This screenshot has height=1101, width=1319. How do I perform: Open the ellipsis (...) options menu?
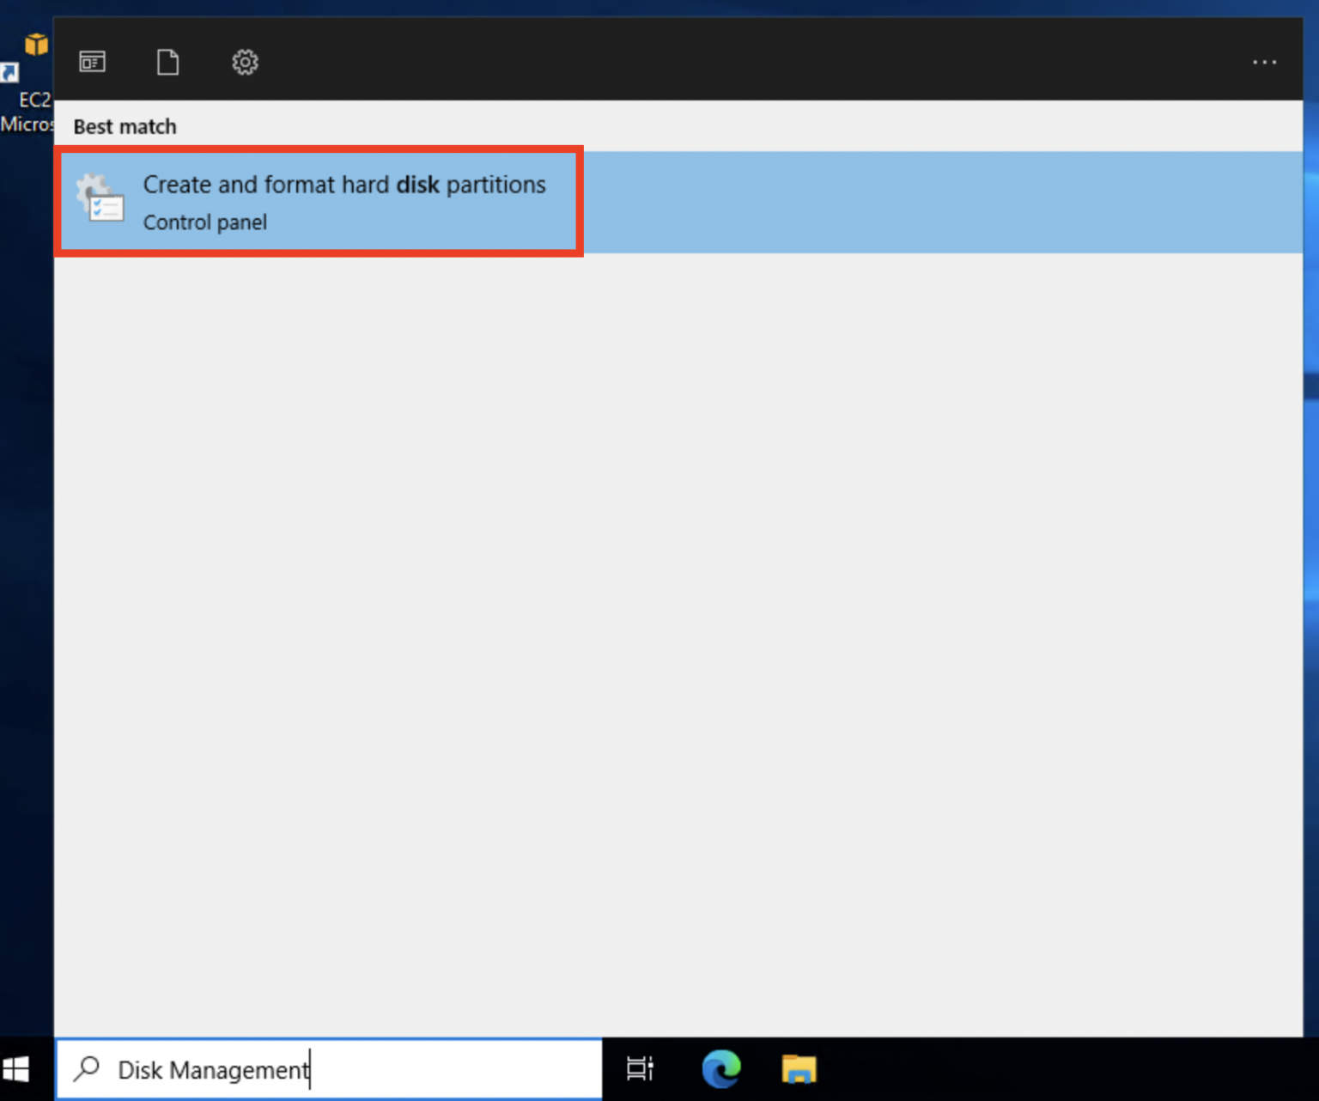(1264, 61)
